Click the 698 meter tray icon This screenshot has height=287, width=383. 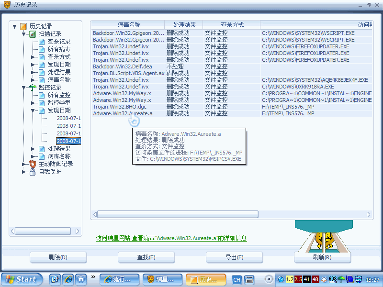pyautogui.click(x=332, y=279)
